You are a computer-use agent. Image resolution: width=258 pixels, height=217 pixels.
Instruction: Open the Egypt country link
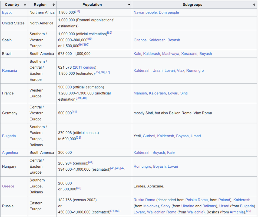pos(7,12)
